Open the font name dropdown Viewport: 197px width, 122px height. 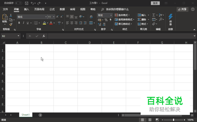46,17
